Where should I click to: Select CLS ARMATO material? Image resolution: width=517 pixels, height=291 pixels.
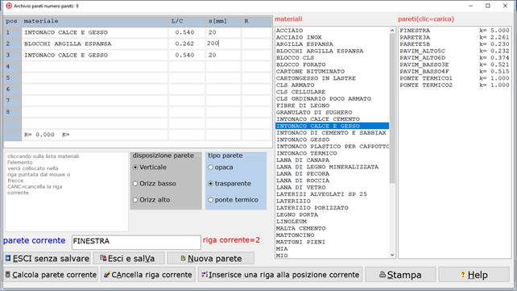pyautogui.click(x=332, y=85)
